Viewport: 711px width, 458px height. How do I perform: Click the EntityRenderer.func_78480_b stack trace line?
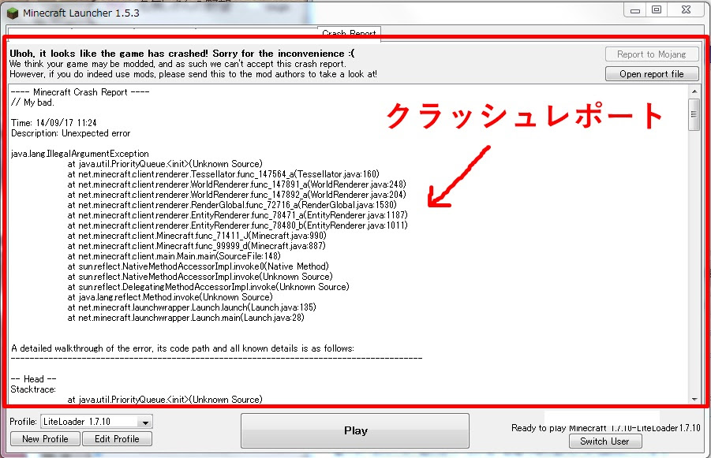pos(238,225)
